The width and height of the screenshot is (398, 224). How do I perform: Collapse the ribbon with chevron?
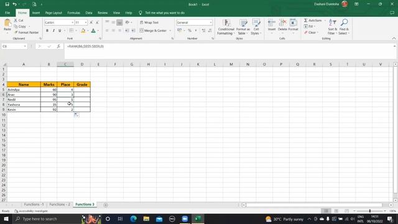[394, 39]
